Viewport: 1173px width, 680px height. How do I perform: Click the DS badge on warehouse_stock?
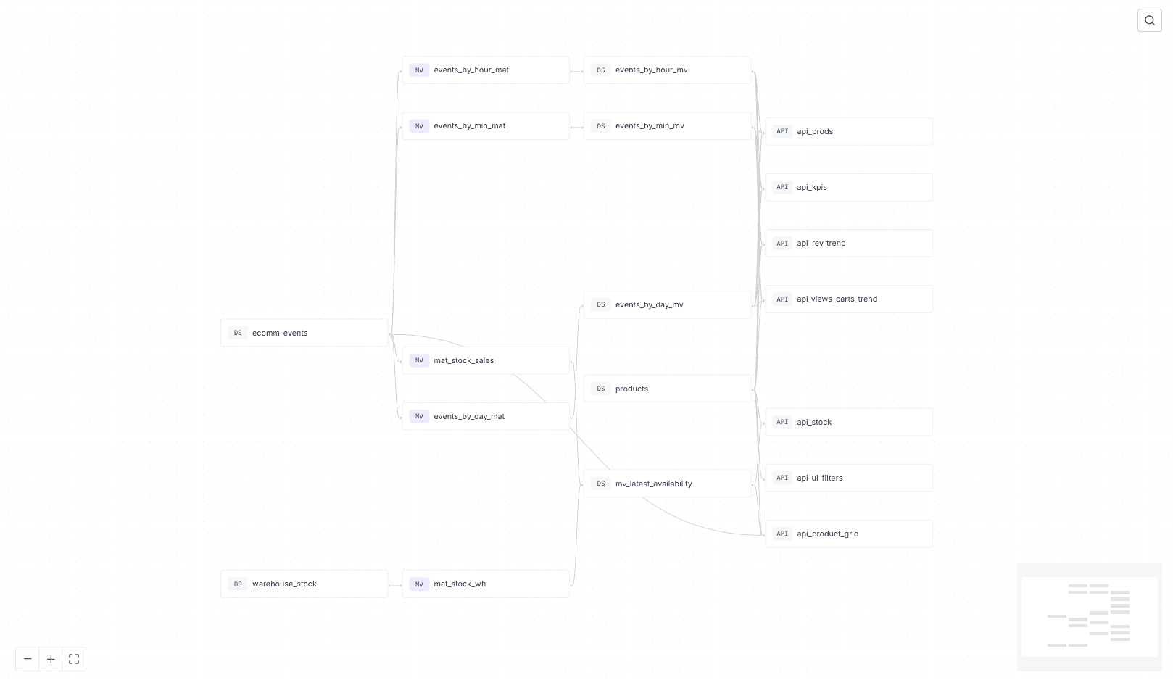[x=237, y=584]
